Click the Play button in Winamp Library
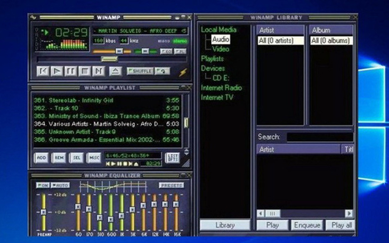The image size is (389, 243). pyautogui.click(x=272, y=225)
